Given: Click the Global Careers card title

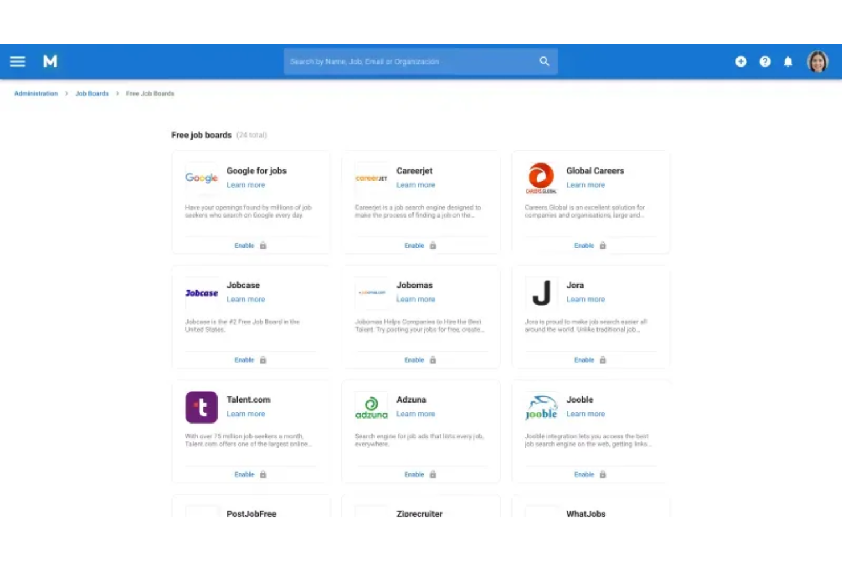Looking at the screenshot, I should (x=595, y=171).
